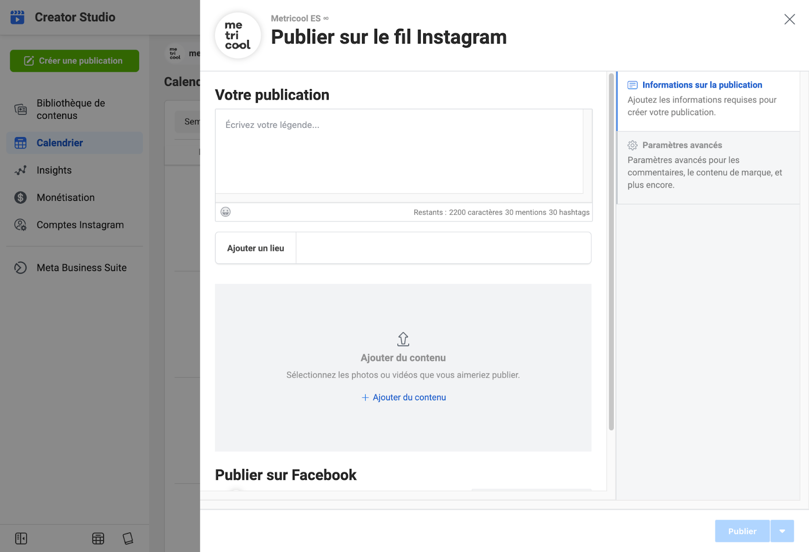Click the bottom table grid icon
The image size is (809, 552).
click(98, 538)
